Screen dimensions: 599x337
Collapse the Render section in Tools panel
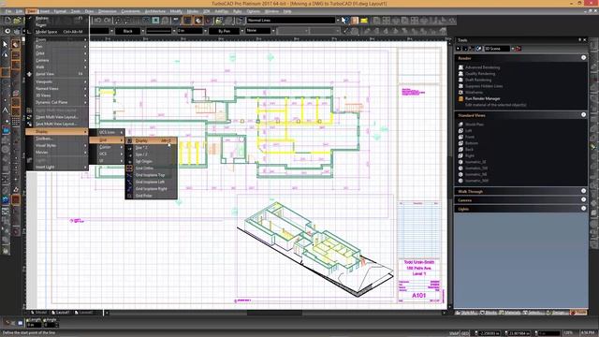583,58
